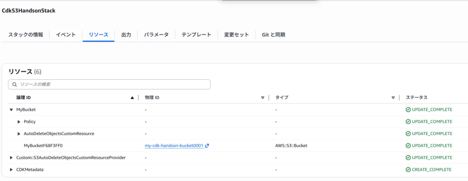
Task: Open the スタックの情報 tab
Action: click(26, 35)
